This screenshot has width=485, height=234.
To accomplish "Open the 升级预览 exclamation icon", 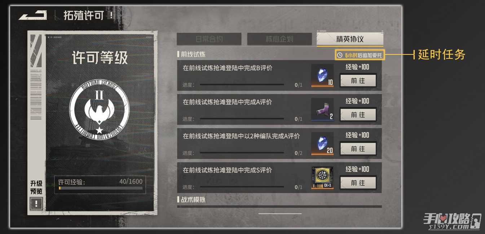I will [x=36, y=203].
